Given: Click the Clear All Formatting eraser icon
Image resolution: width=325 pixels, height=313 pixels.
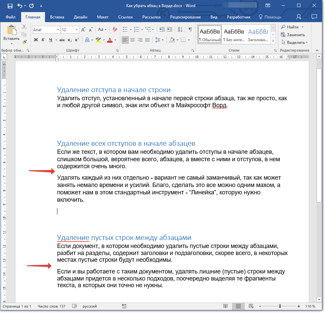Looking at the screenshot, I should (x=115, y=29).
